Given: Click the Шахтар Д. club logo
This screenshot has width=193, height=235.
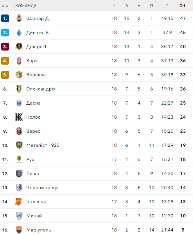Looking at the screenshot, I should pyautogui.click(x=19, y=18).
